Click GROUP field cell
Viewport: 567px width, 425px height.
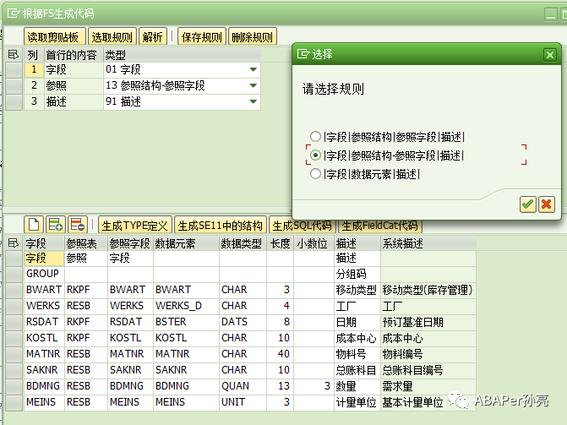[x=45, y=274]
